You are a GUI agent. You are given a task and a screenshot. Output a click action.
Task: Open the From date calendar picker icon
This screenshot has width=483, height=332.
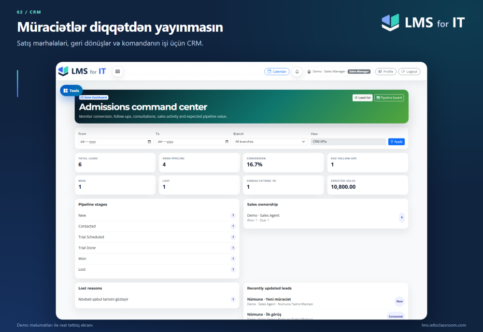point(149,141)
